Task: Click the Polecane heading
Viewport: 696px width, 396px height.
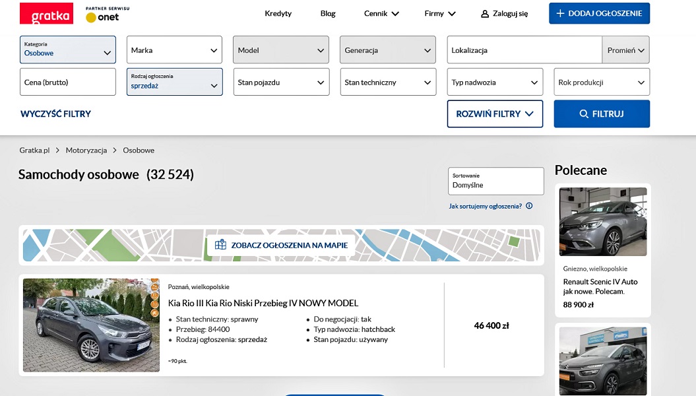Action: click(x=581, y=170)
